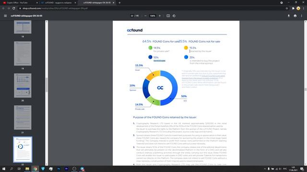This screenshot has height=172, width=307.
Task: Open page 18 thumbnail
Action: point(23,27)
